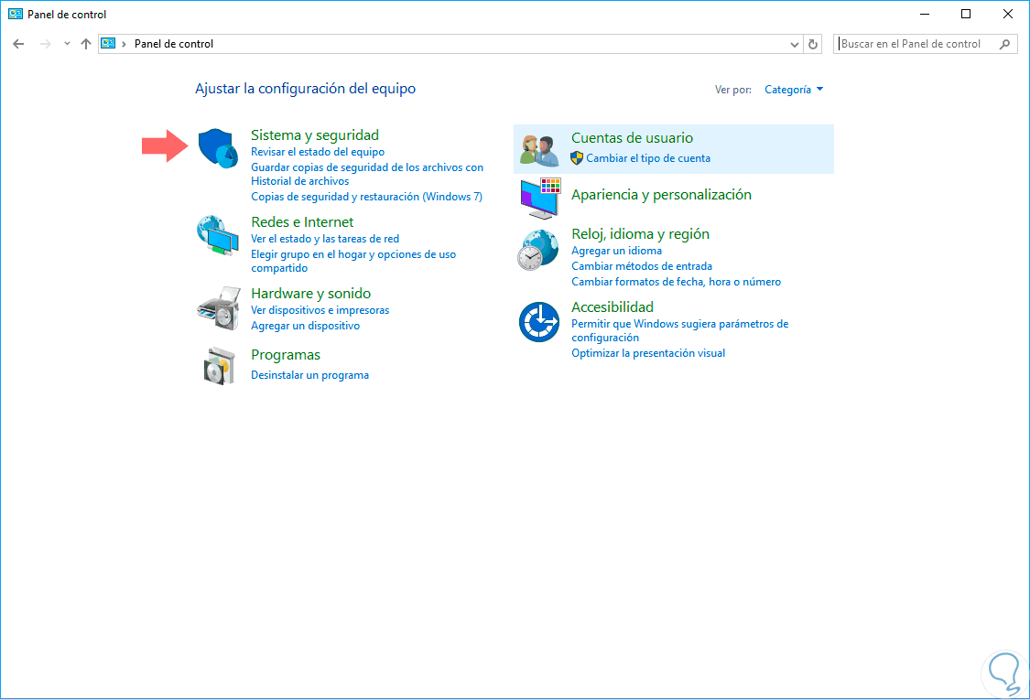Click the back arrow navigation button
The image size is (1030, 699).
coord(18,44)
